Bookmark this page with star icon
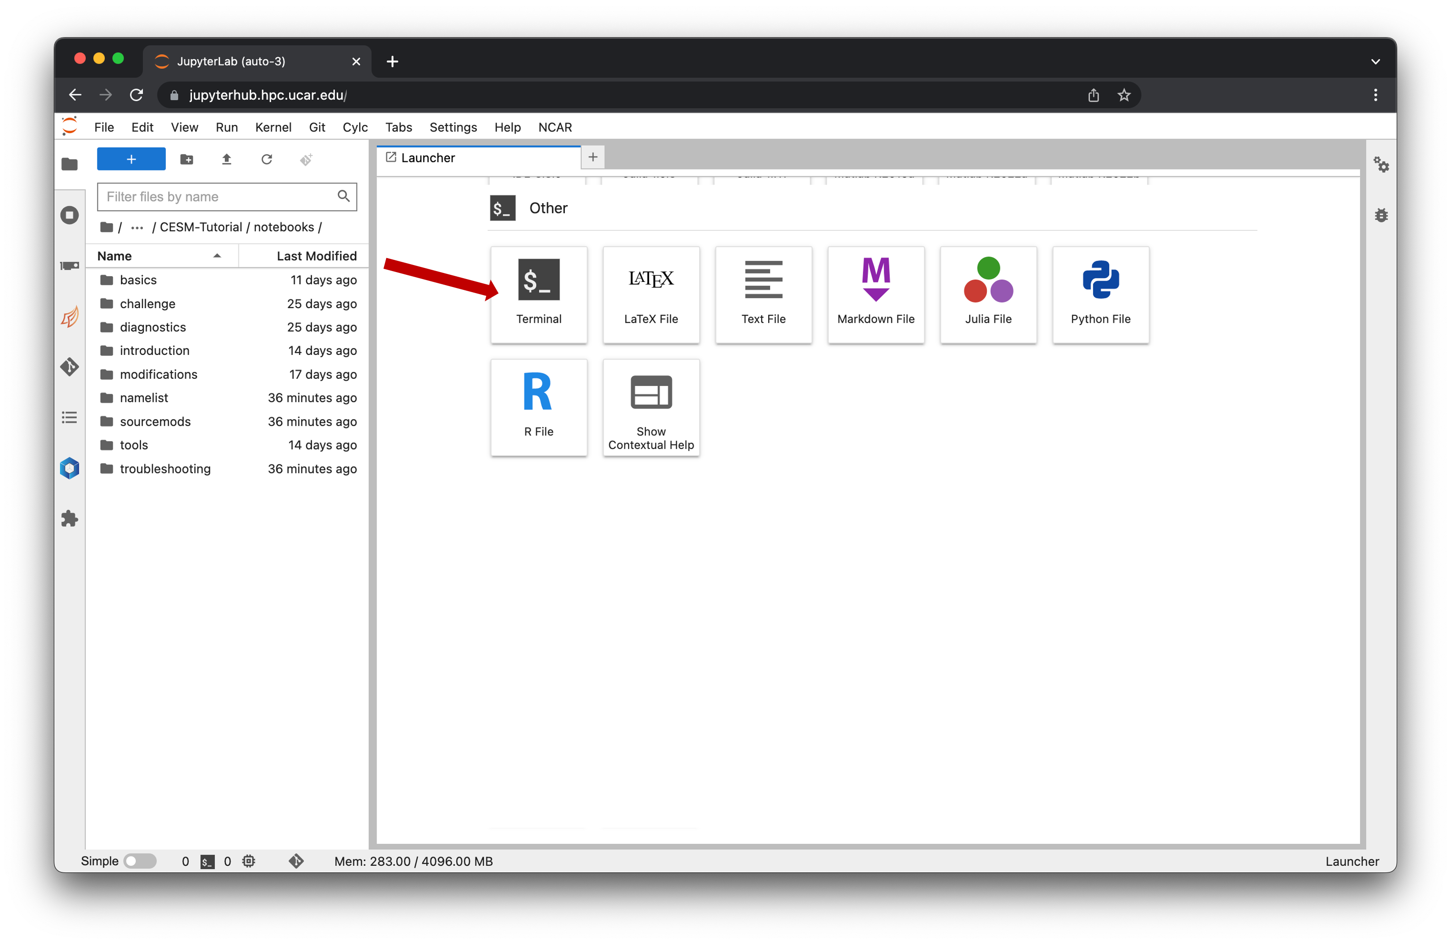The width and height of the screenshot is (1451, 944). tap(1124, 95)
